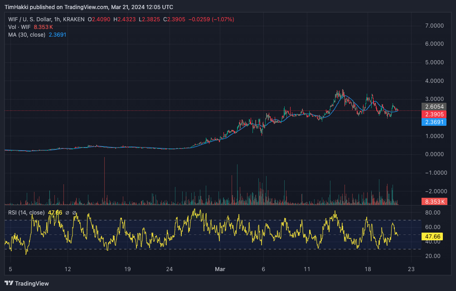The width and height of the screenshot is (456, 291).
Task: Click the 12 date label on time axis
Action: coord(68,269)
